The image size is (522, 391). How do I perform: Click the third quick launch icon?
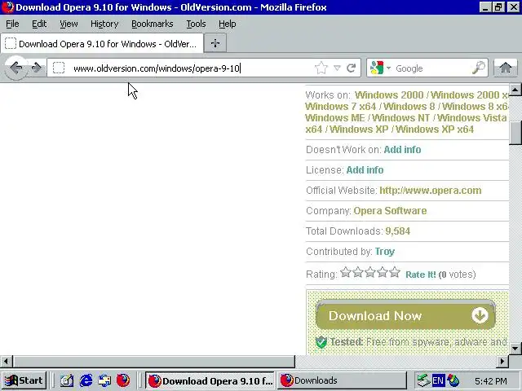(104, 380)
